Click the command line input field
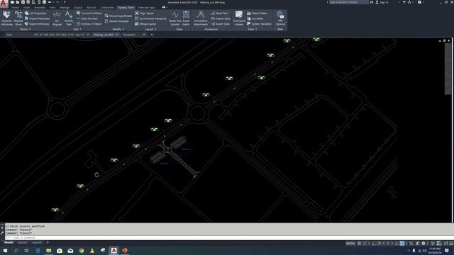The height and width of the screenshot is (255, 454). coord(228,238)
